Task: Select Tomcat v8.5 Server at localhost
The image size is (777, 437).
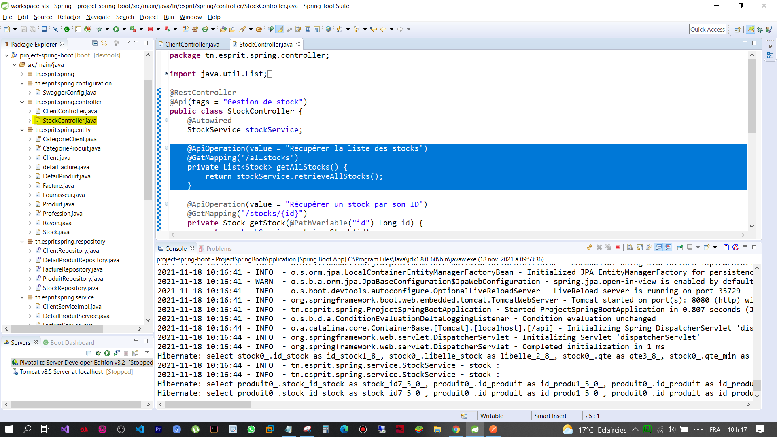Action: point(72,372)
